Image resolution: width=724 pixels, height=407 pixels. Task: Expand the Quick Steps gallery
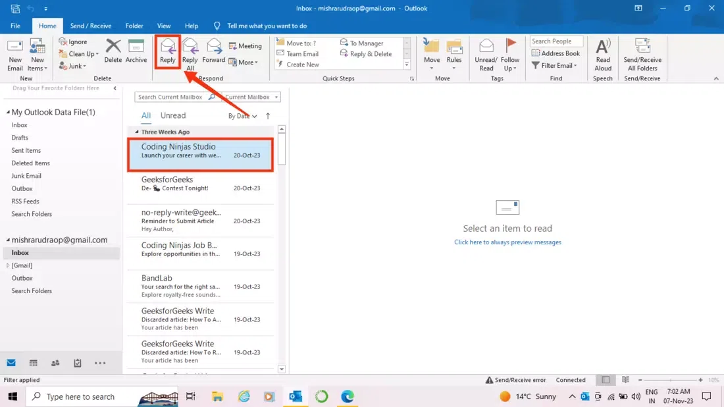[x=407, y=65]
